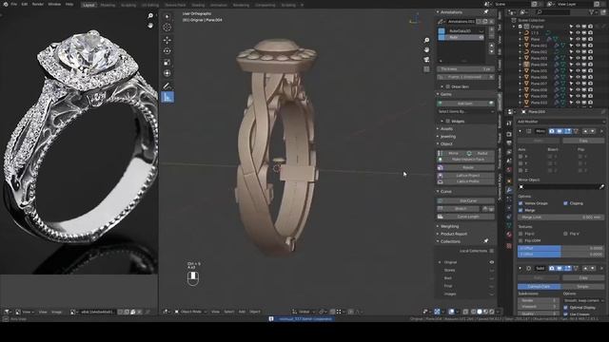Toggle Original collection eye in Collections panel
This screenshot has width=609, height=342.
coord(492,262)
